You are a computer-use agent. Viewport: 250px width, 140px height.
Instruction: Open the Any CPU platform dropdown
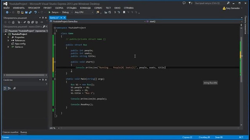(x=84, y=12)
